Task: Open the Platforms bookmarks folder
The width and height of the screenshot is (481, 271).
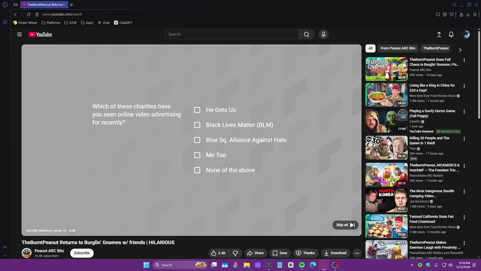Action: tap(51, 23)
